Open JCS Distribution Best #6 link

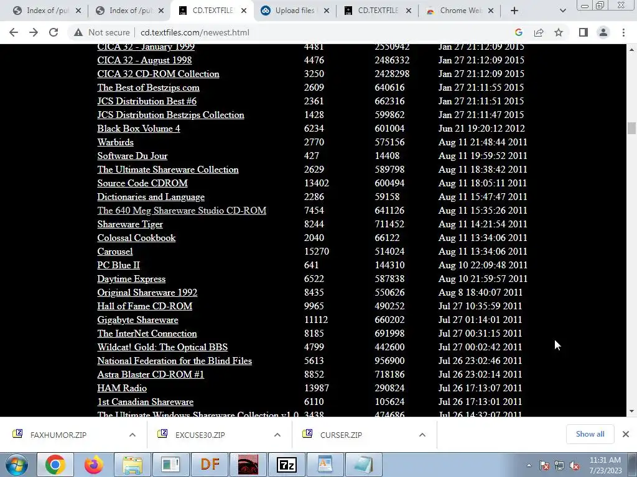(x=147, y=101)
